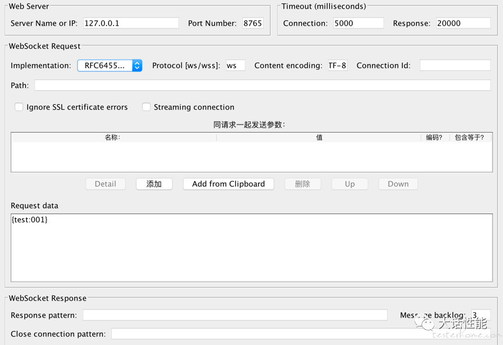This screenshot has width=503, height=345.
Task: Click the 编码? column header
Action: 434,137
